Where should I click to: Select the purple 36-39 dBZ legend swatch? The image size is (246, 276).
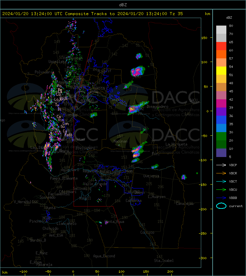(x=221, y=111)
